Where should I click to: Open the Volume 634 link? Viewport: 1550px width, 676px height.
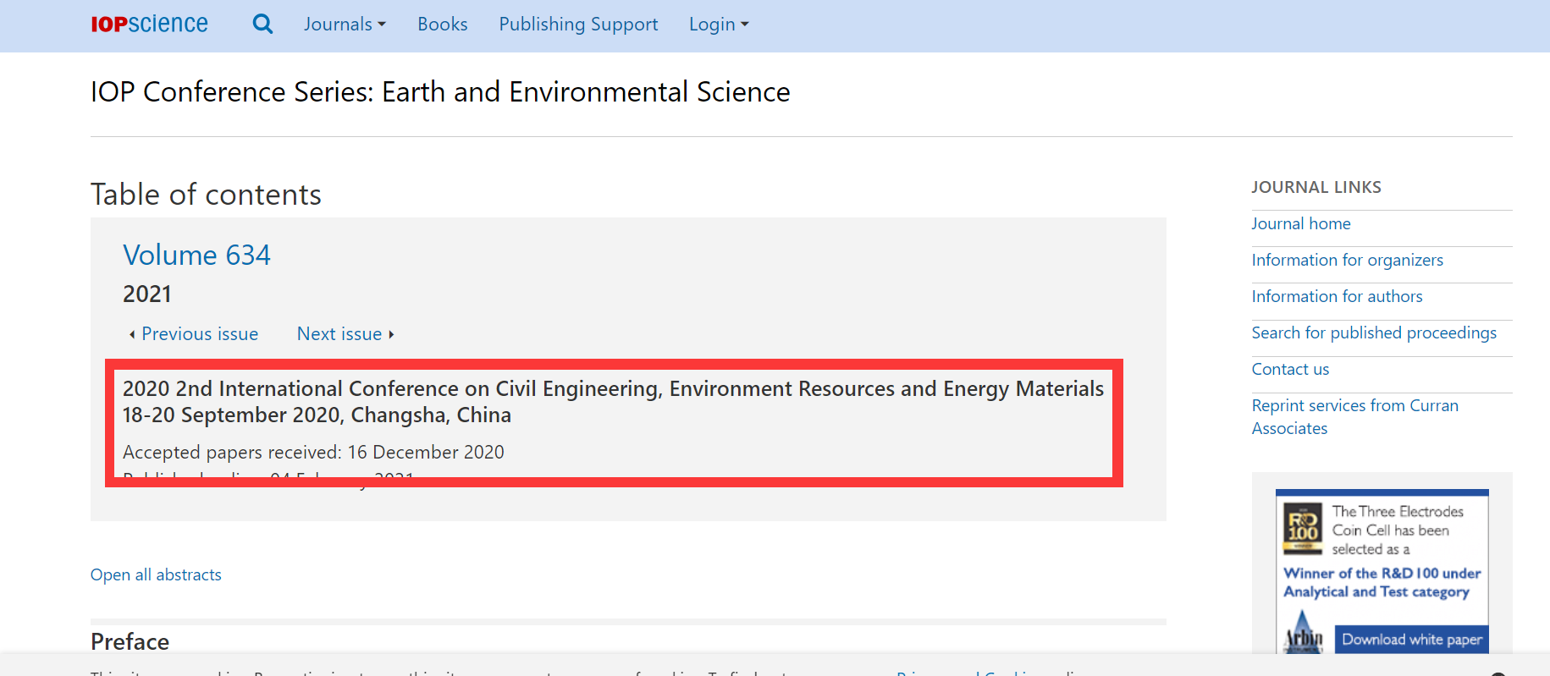tap(196, 255)
